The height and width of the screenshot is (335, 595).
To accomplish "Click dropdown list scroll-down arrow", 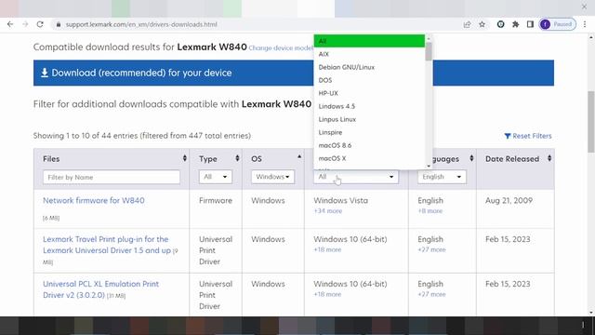I will [x=429, y=166].
